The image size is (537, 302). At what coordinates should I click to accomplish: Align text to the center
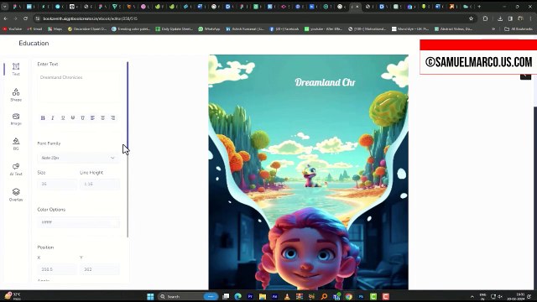pyautogui.click(x=102, y=117)
